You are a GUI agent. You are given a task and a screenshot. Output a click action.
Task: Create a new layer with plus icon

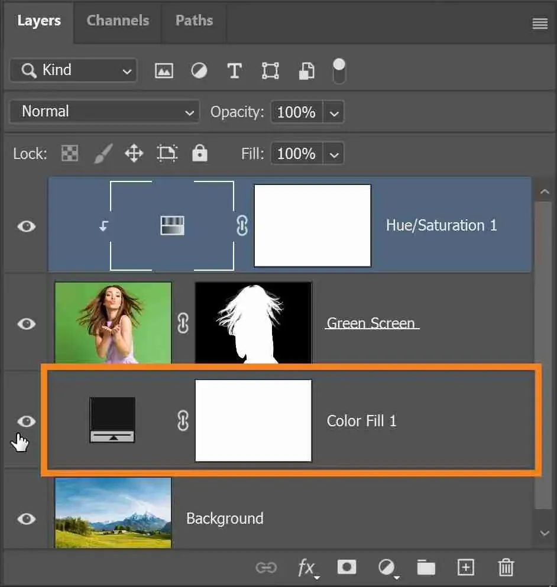pos(466,567)
